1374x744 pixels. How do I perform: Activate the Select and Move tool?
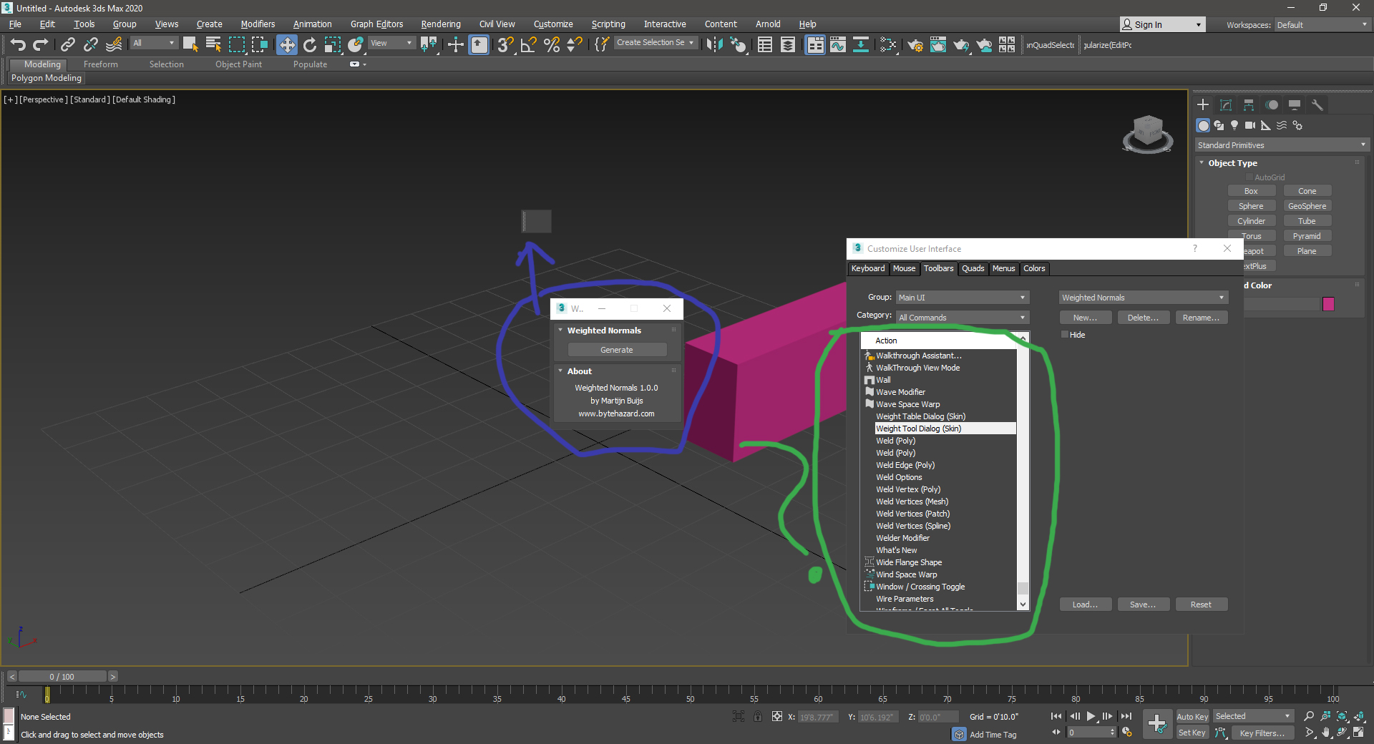click(286, 45)
